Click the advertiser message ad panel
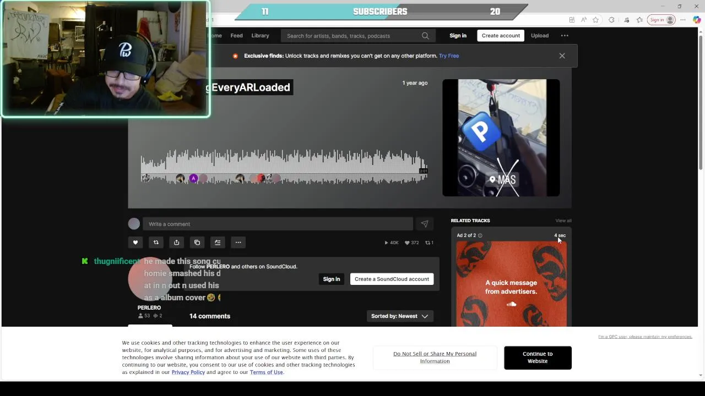Image resolution: width=705 pixels, height=396 pixels. pos(511,284)
